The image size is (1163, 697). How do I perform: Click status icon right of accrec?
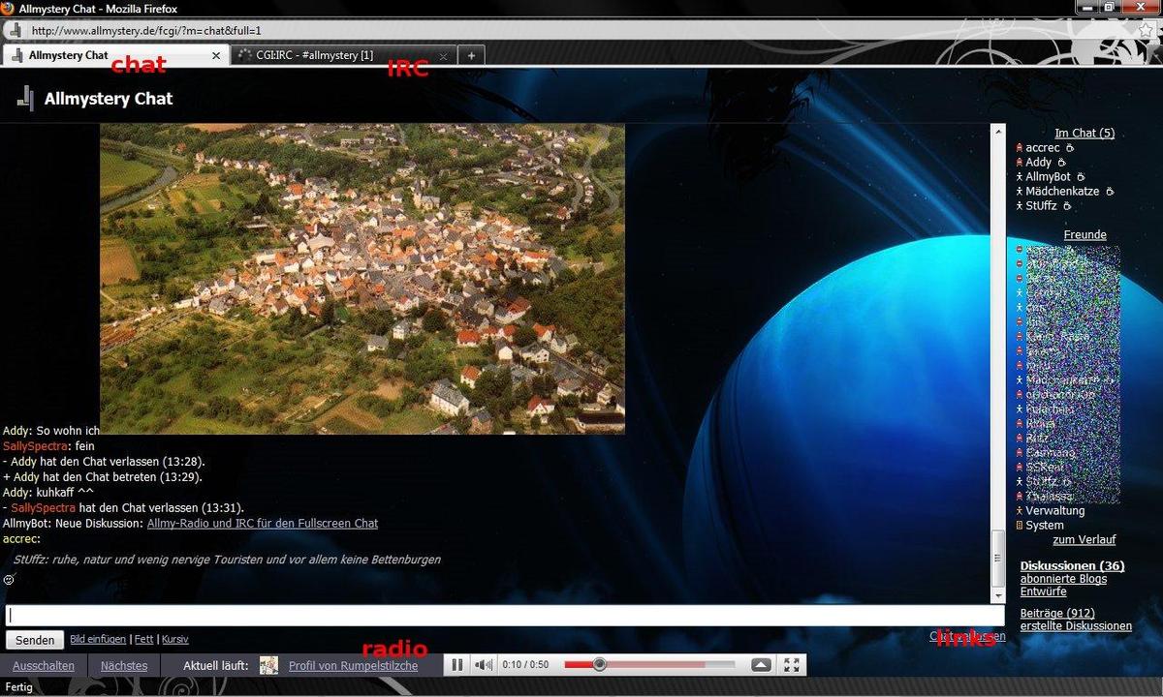coord(1070,148)
